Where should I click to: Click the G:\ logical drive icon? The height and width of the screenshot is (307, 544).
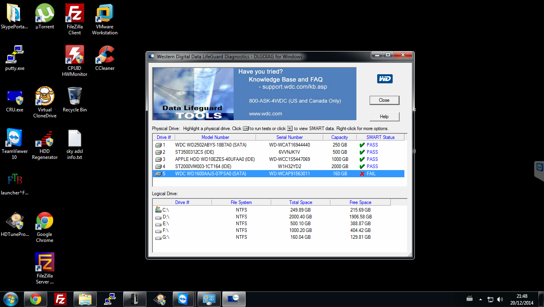coord(158,237)
